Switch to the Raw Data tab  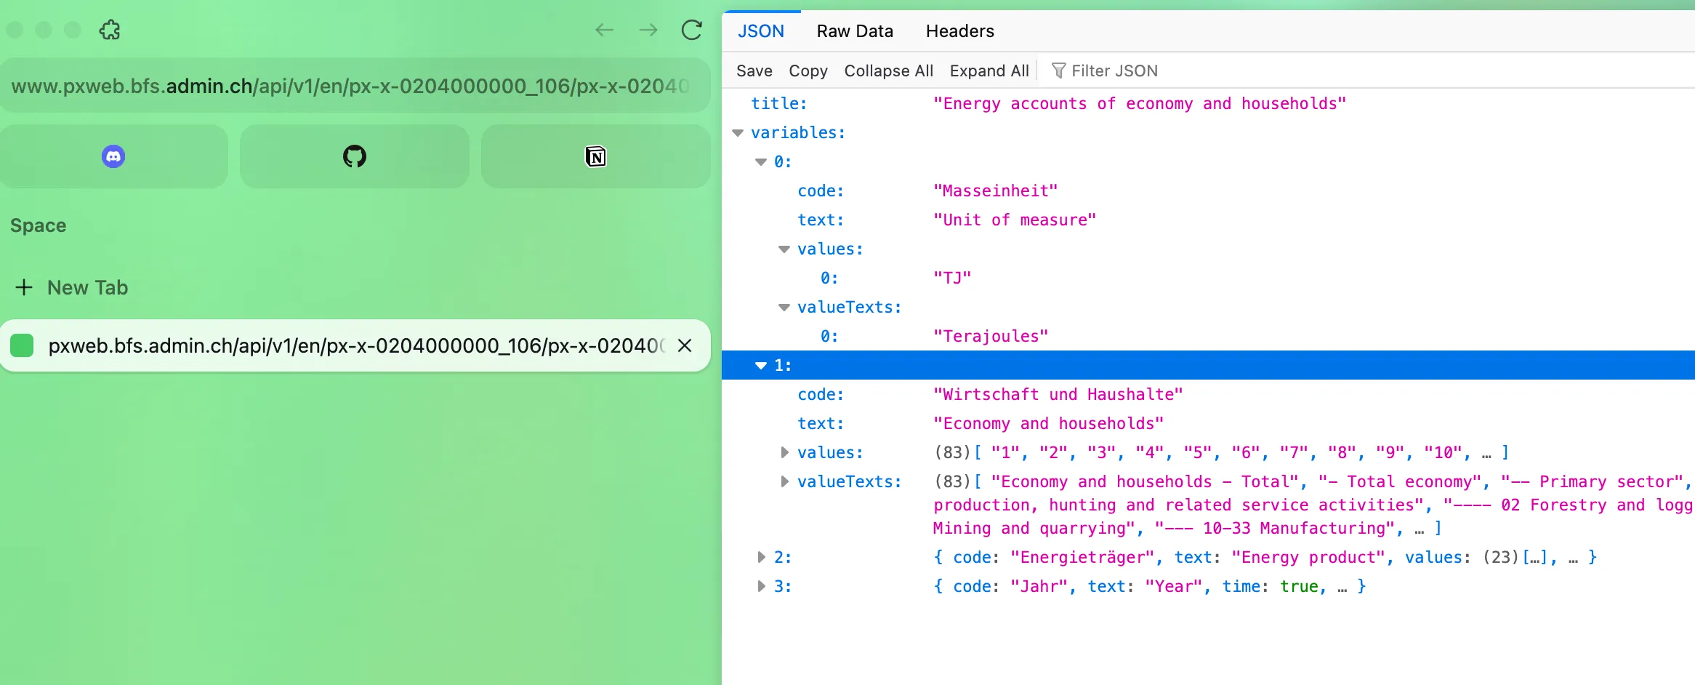tap(854, 31)
